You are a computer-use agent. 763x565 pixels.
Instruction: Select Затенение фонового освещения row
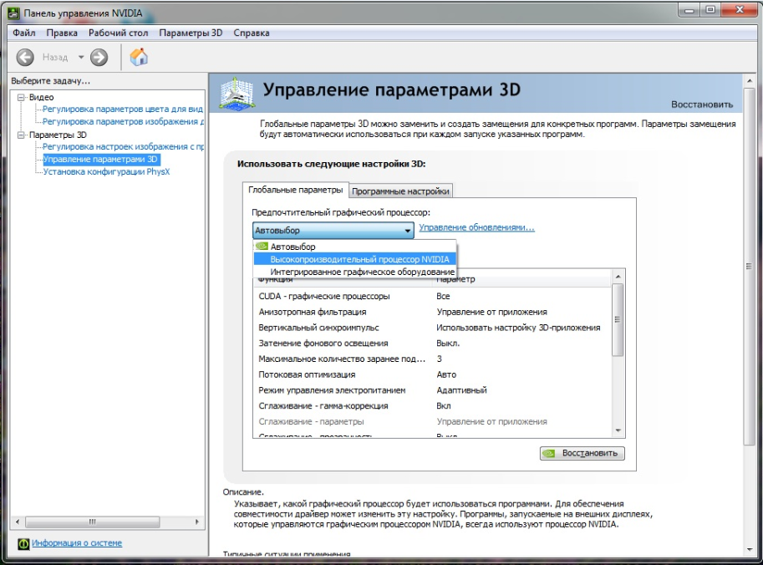[433, 343]
